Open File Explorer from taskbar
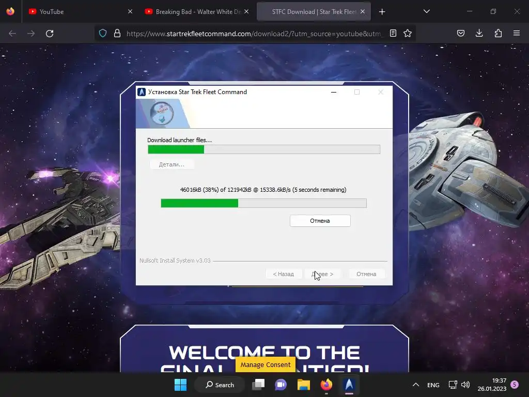The height and width of the screenshot is (397, 529). pos(304,385)
